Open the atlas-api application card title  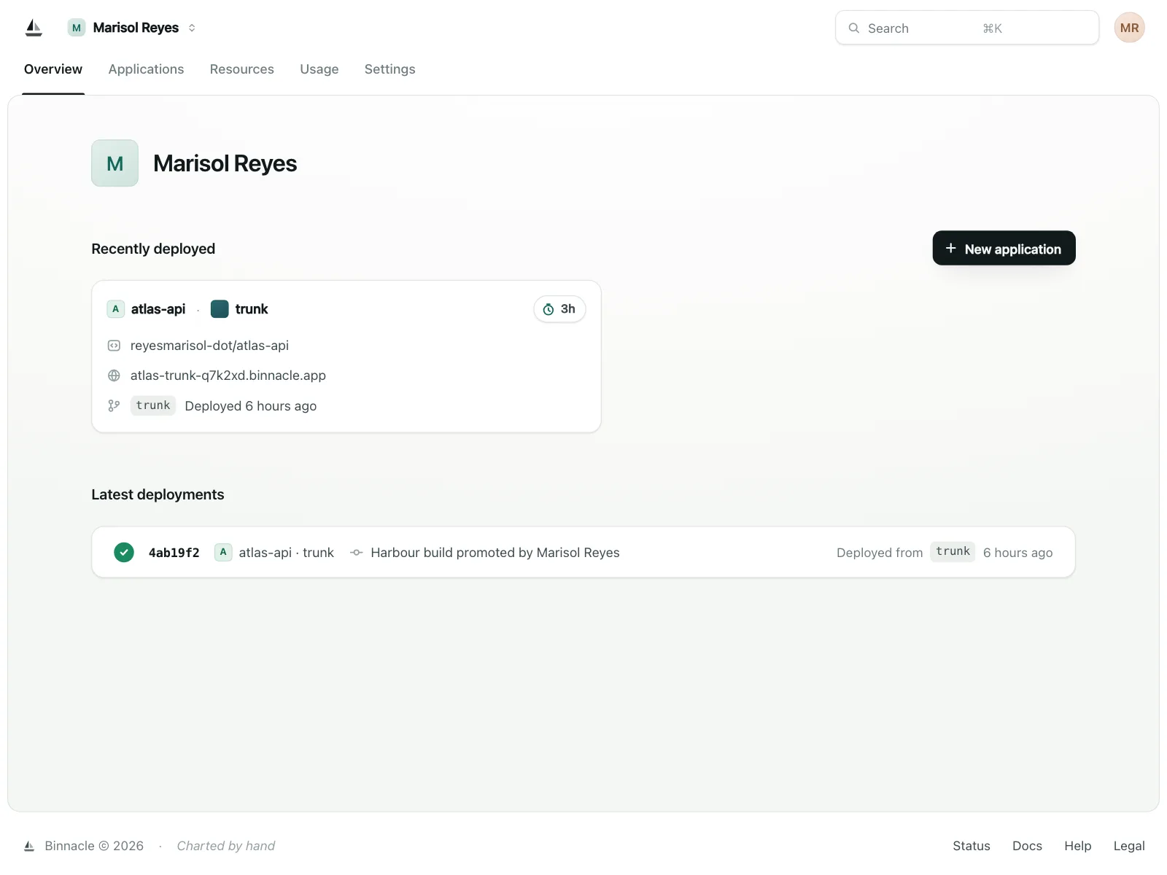click(158, 309)
